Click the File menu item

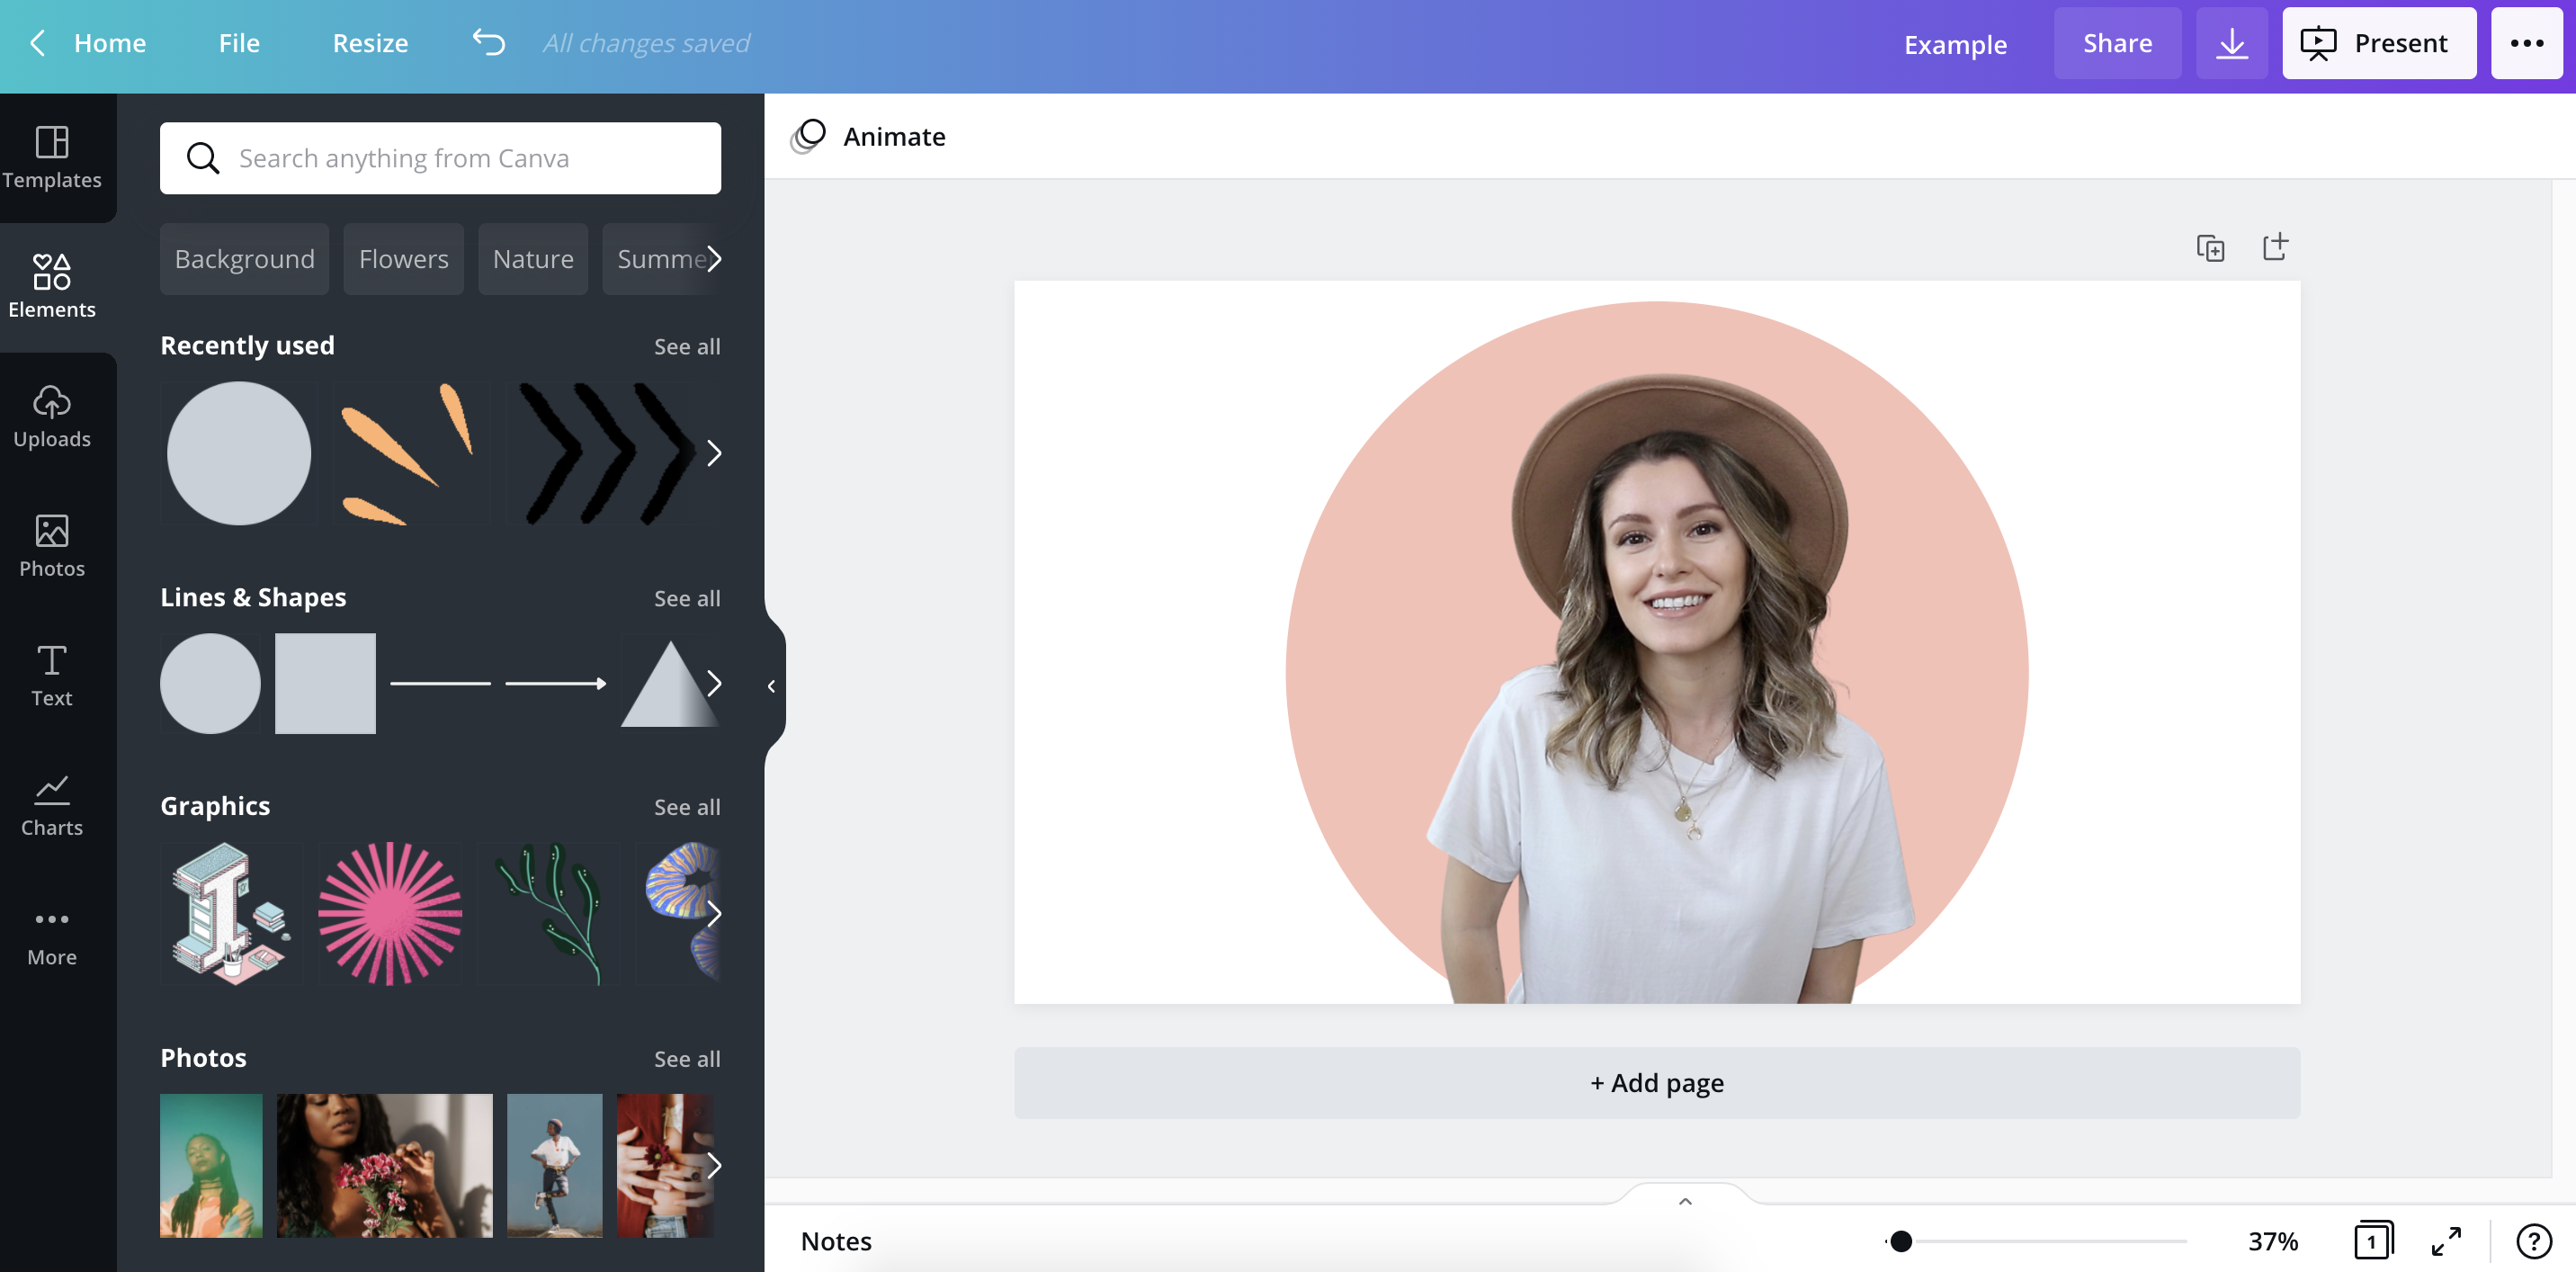238,42
